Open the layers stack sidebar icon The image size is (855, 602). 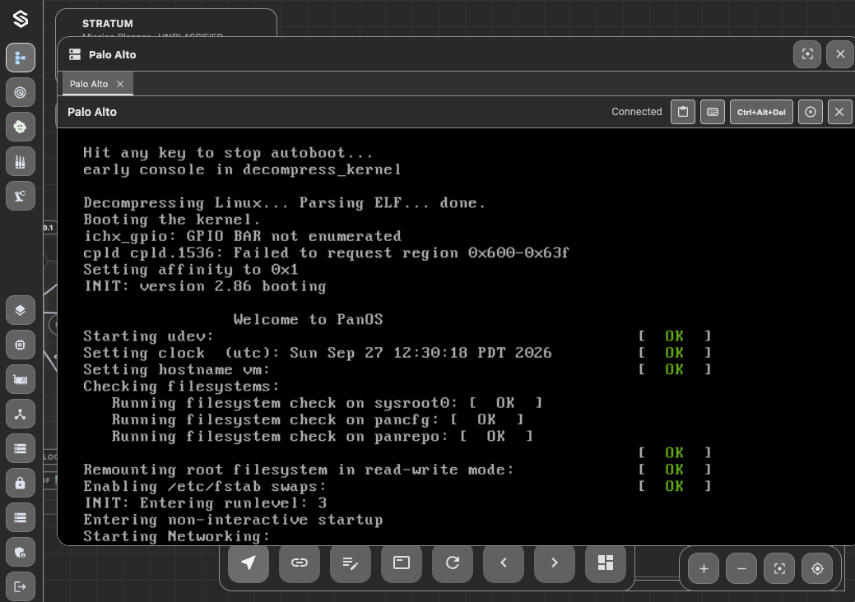pos(21,311)
